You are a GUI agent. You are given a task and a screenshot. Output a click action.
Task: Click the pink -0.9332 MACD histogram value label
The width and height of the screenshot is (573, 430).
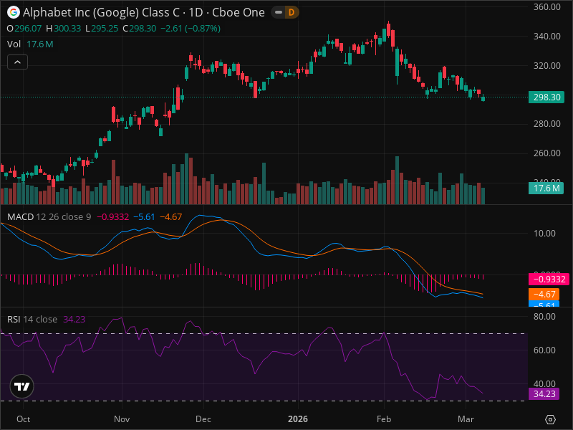coord(549,279)
